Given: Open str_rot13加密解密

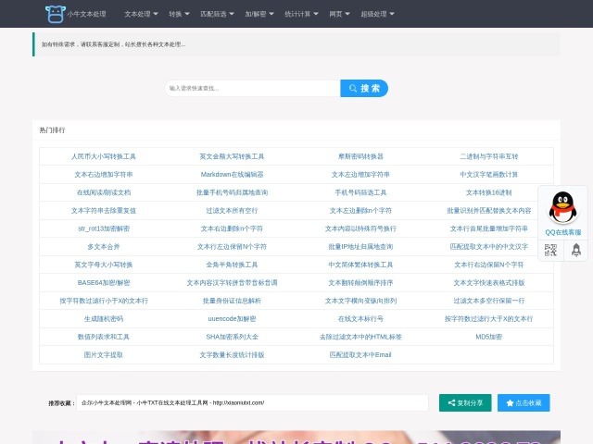Looking at the screenshot, I should point(104,228).
